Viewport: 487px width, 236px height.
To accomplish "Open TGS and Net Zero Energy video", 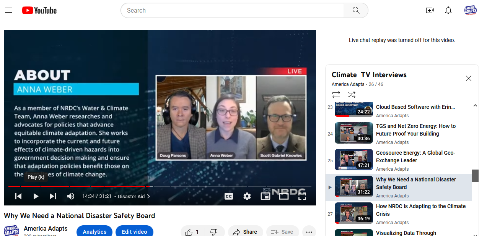I will pyautogui.click(x=398, y=134).
